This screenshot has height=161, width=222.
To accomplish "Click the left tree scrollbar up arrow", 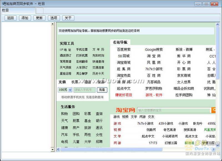I will pos(52,24).
